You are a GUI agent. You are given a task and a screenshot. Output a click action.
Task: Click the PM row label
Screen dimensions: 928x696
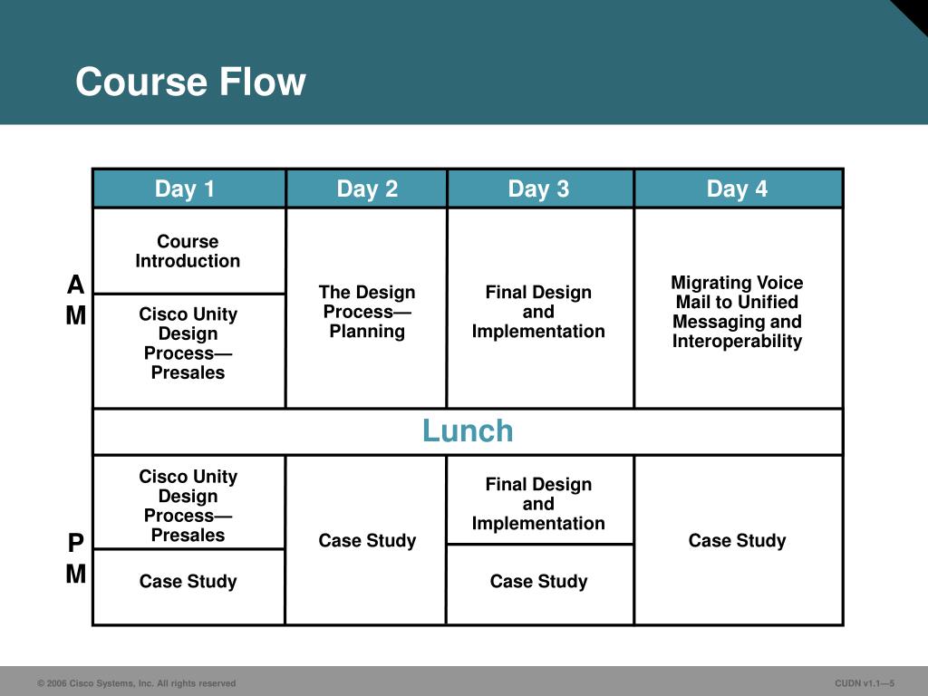coord(76,558)
